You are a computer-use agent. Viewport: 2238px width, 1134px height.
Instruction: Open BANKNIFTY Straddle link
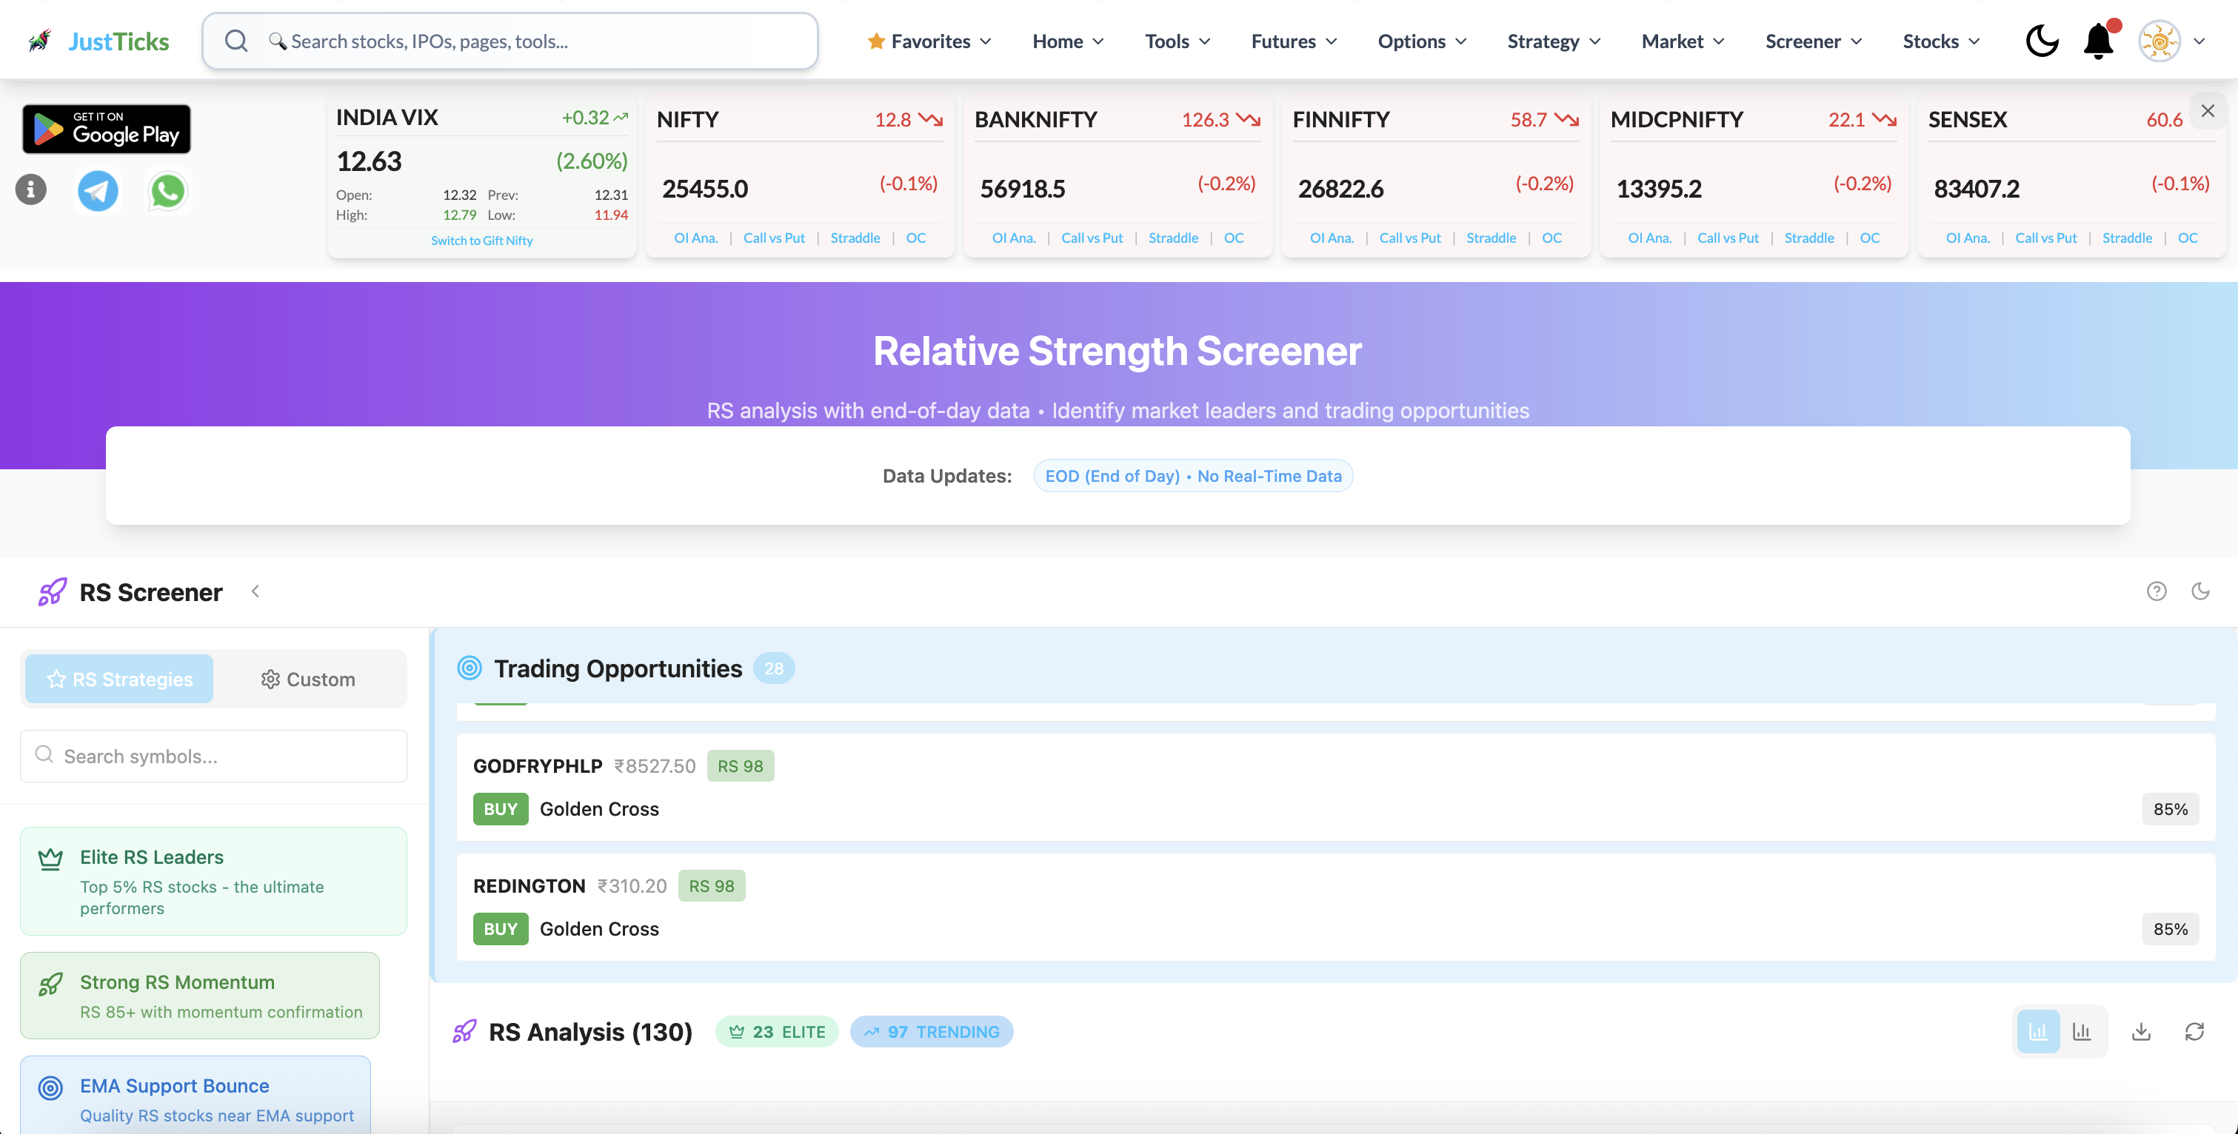pyautogui.click(x=1173, y=238)
